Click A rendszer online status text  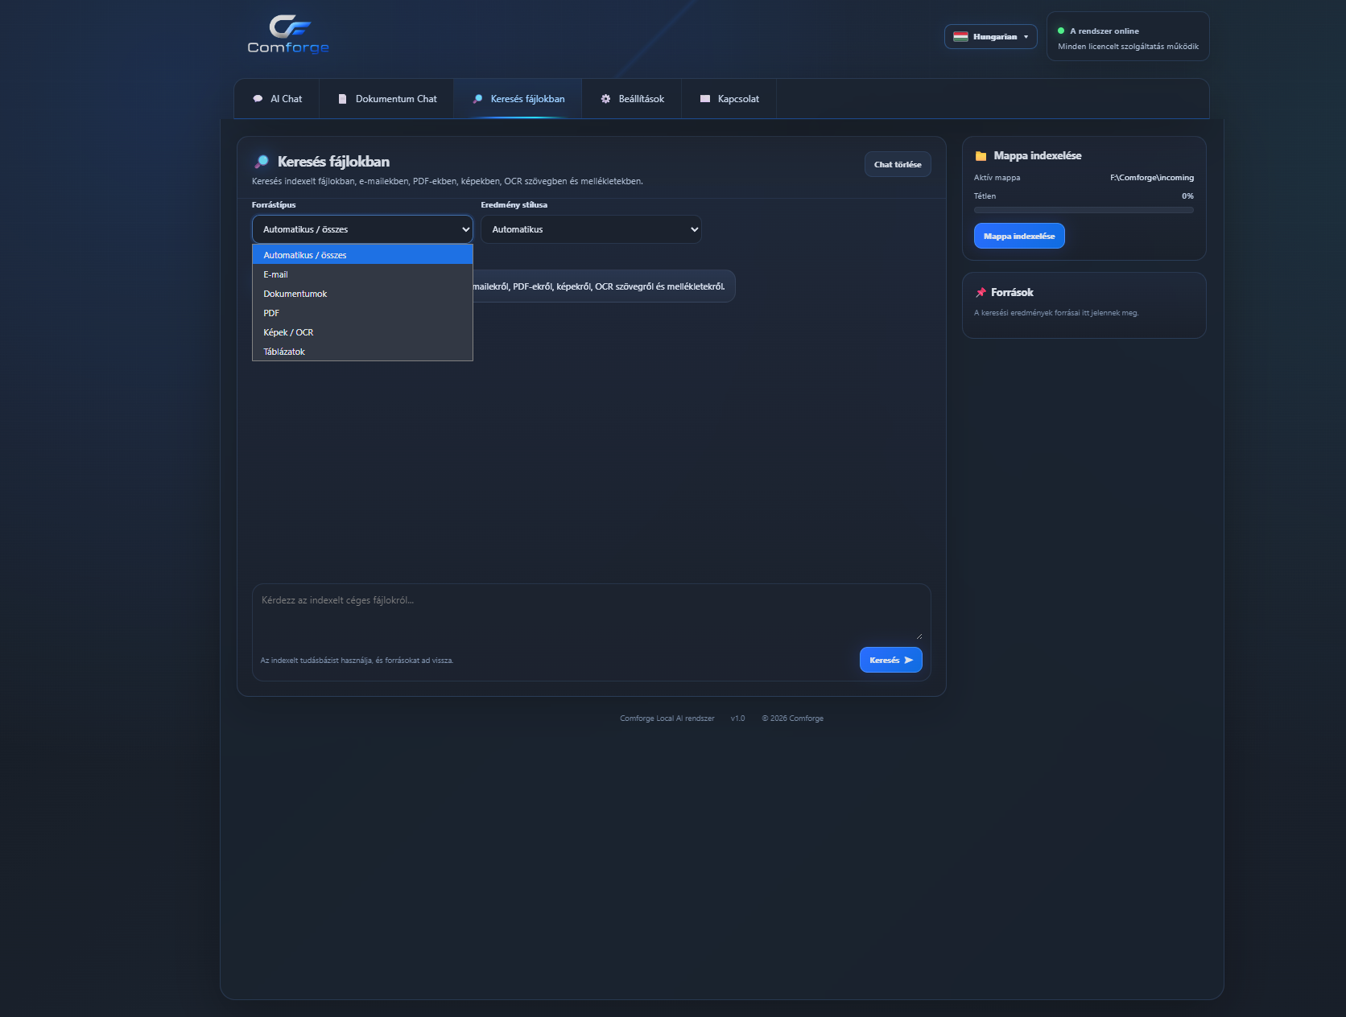coord(1104,31)
